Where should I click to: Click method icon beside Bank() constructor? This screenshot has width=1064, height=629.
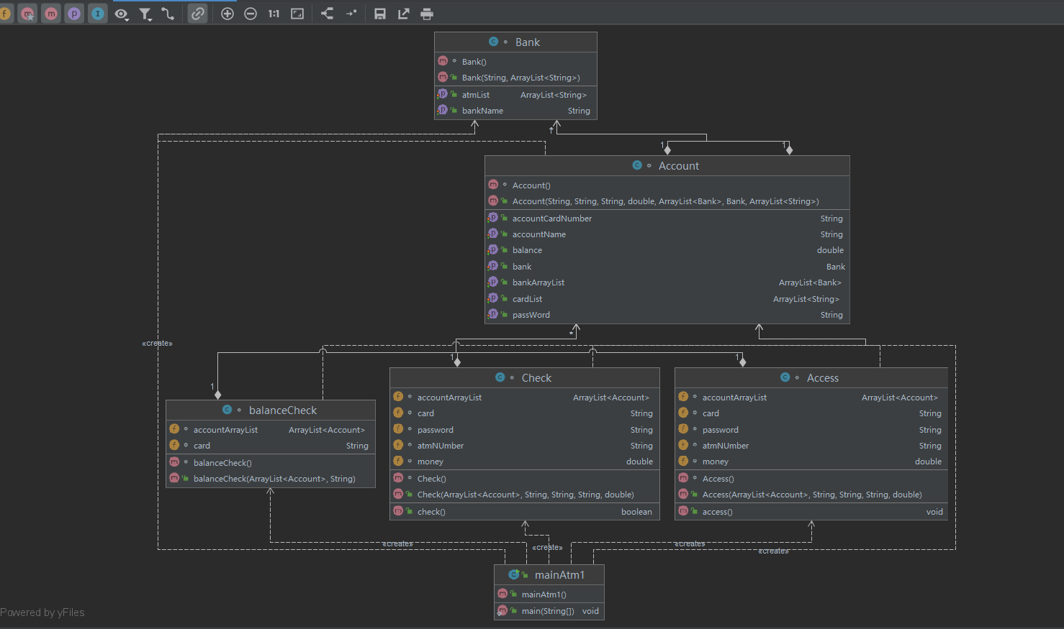click(443, 61)
